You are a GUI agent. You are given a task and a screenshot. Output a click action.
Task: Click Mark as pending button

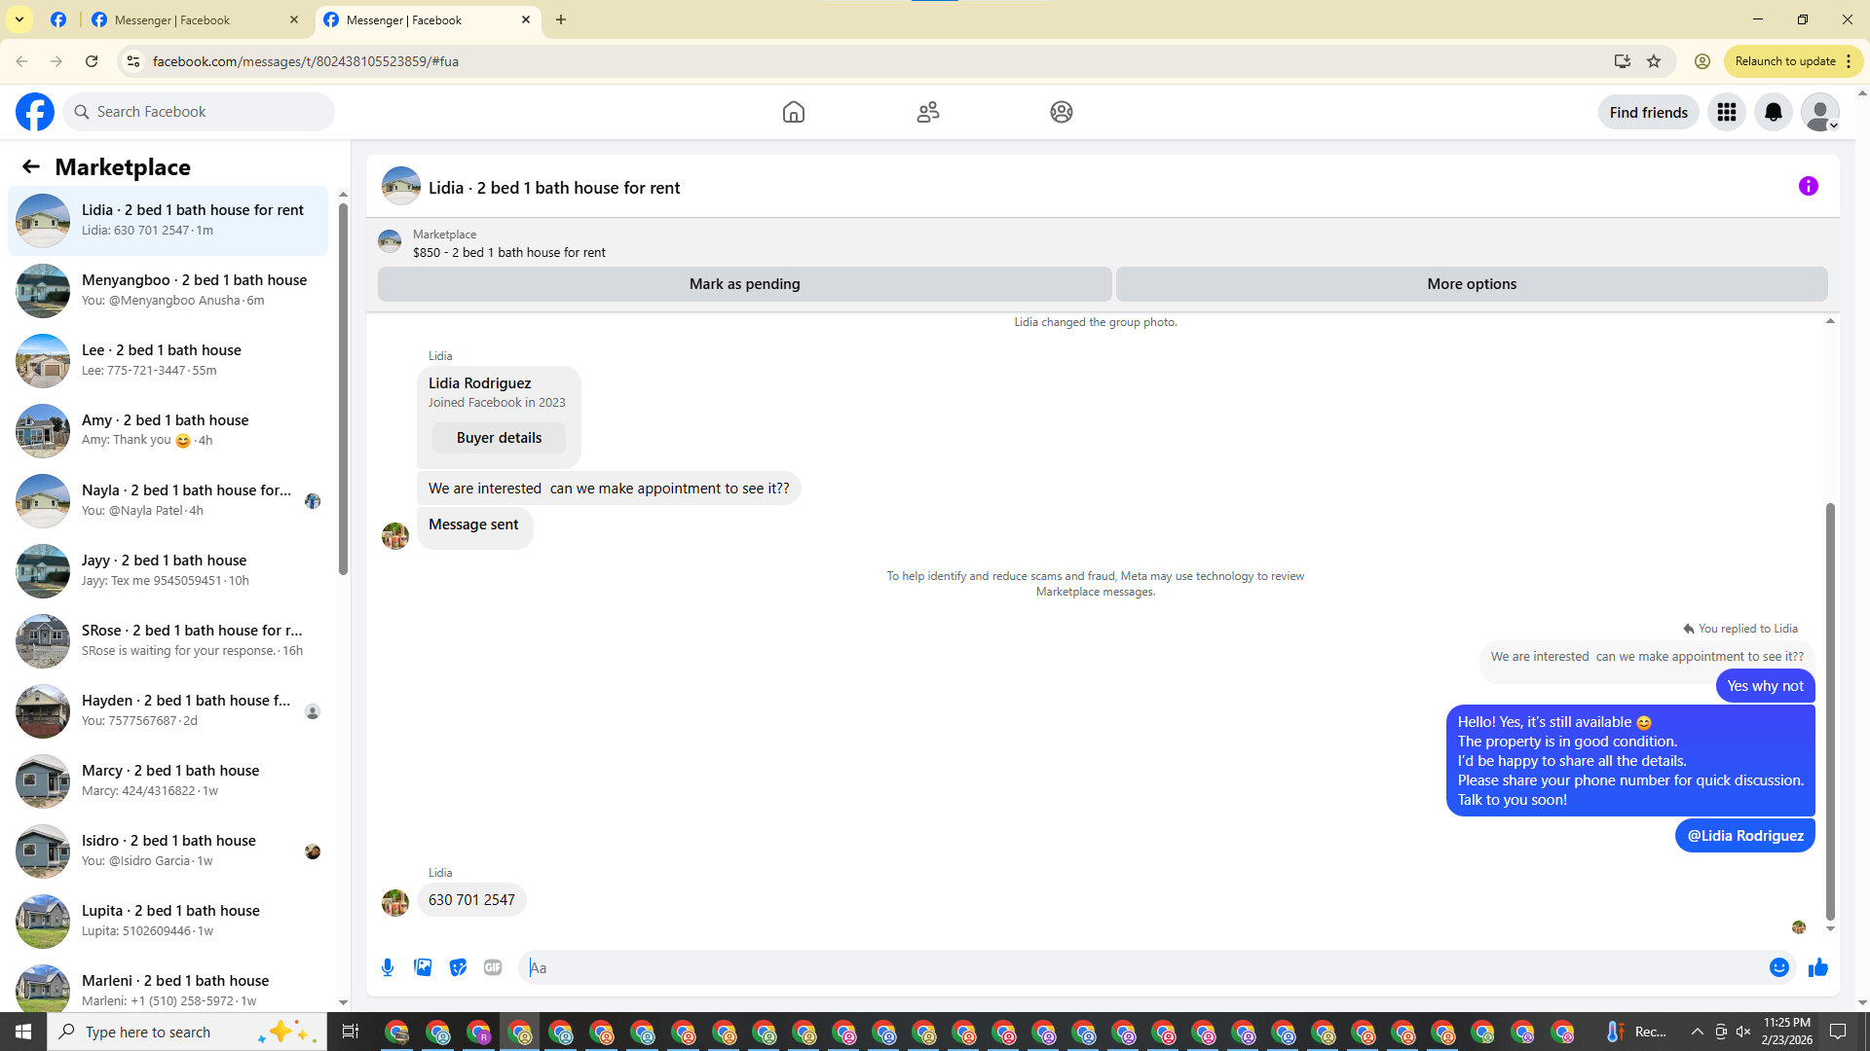[744, 284]
